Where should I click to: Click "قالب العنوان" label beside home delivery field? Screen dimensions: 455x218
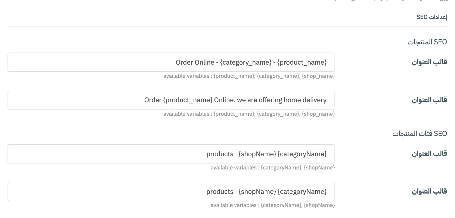pyautogui.click(x=430, y=100)
